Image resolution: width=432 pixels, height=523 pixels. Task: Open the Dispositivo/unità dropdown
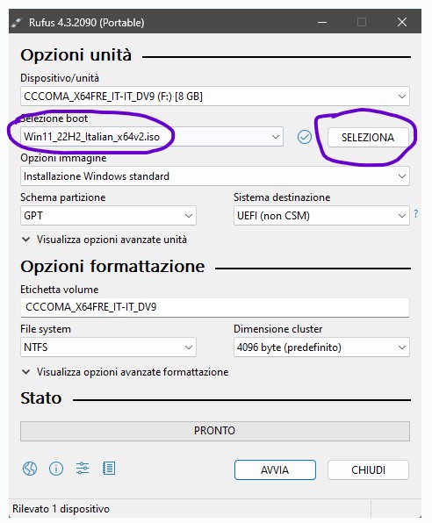[215, 97]
